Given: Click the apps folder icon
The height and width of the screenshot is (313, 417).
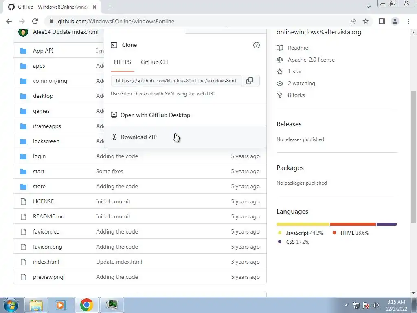Looking at the screenshot, I should [23, 66].
